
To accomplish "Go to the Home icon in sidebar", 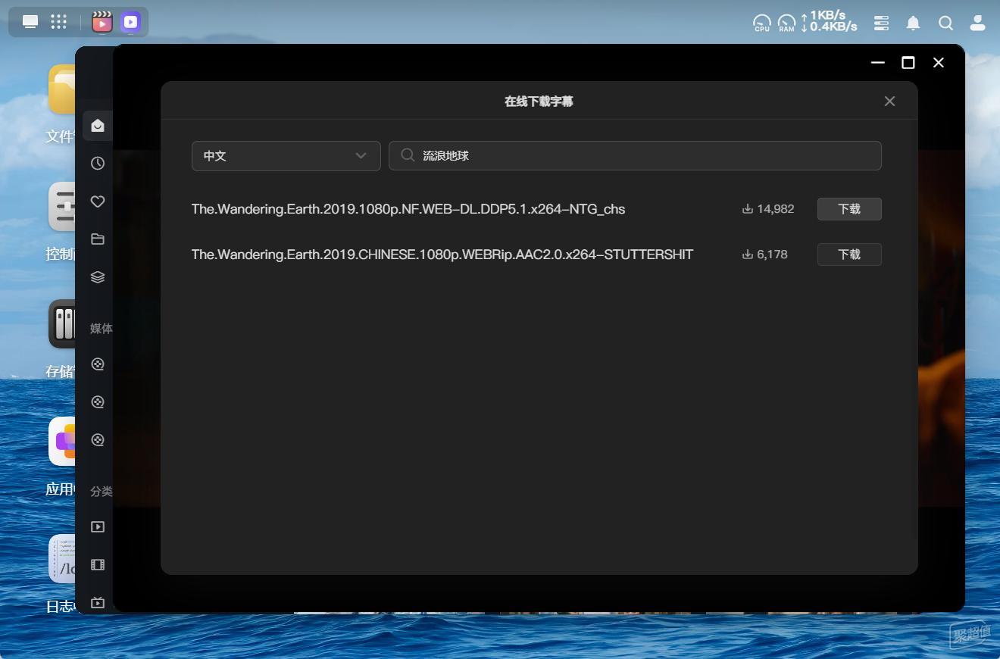I will [x=98, y=126].
